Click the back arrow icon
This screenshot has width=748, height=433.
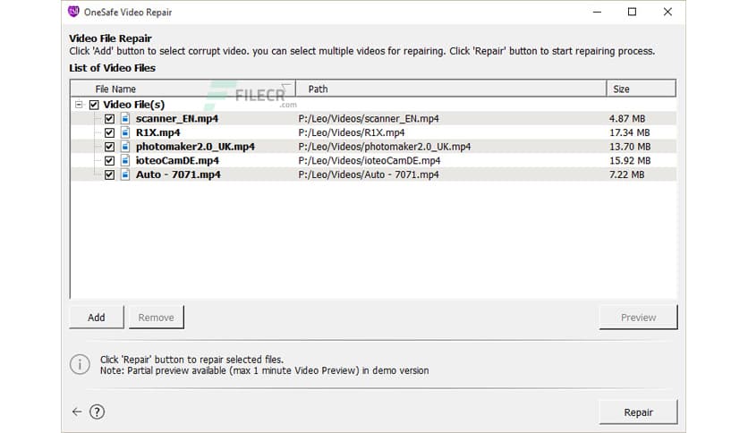[x=77, y=412]
